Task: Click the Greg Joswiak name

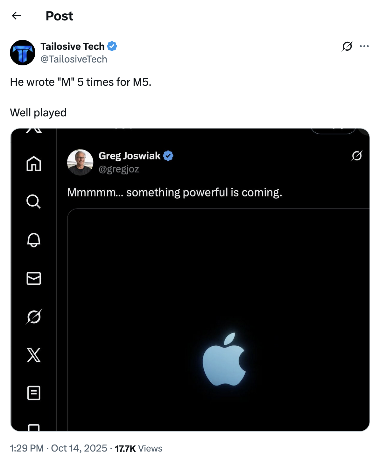Action: (x=130, y=156)
